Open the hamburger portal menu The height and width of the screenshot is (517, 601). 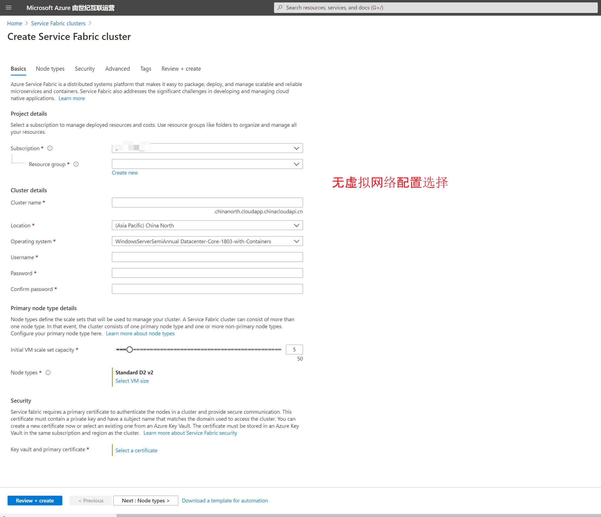tap(9, 8)
